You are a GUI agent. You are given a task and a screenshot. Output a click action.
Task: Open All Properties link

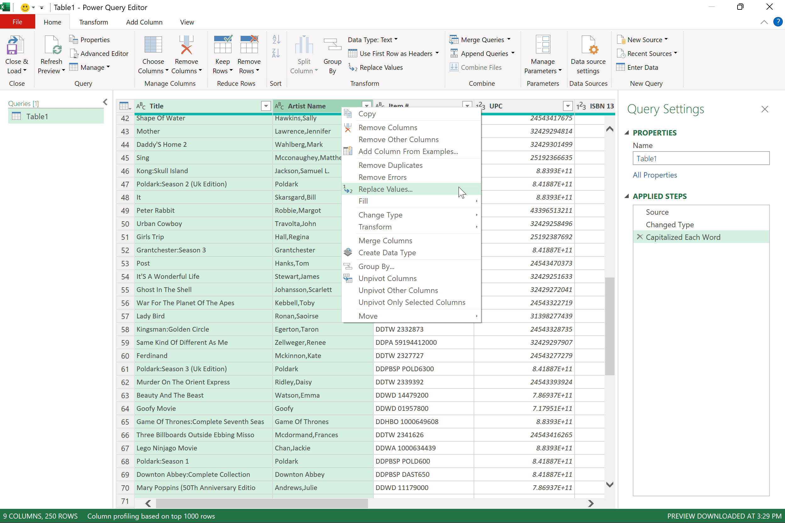click(x=655, y=175)
